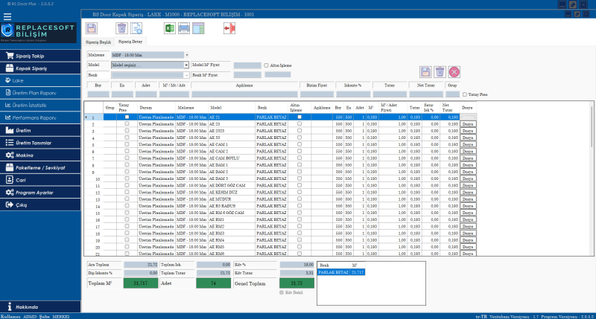
Task: Click the main toolbar Save diskette icon
Action: click(x=91, y=28)
